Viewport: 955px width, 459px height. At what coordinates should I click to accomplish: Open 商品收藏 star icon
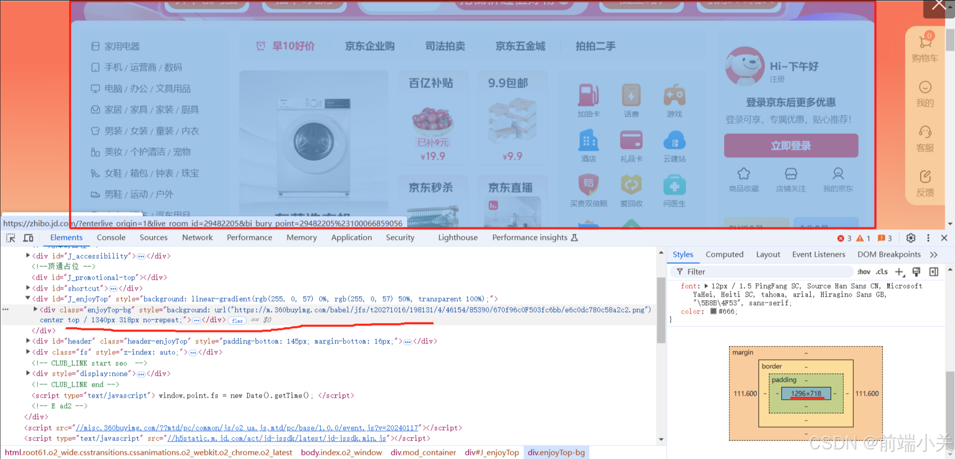[x=744, y=174]
